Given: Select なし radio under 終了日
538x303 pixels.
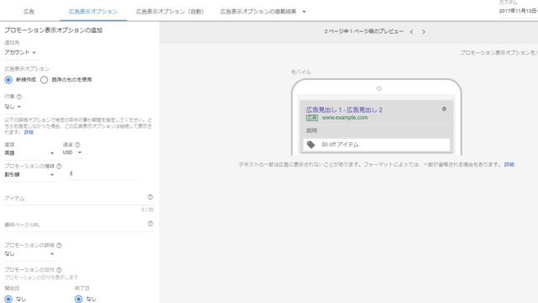Looking at the screenshot, I should coord(78,299).
